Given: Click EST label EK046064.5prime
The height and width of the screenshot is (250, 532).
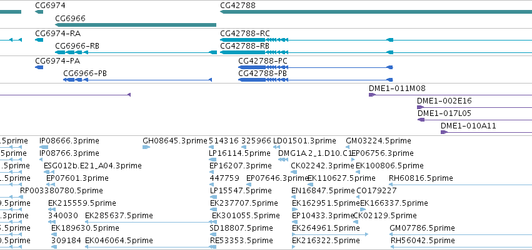Looking at the screenshot, I should coord(119,241).
